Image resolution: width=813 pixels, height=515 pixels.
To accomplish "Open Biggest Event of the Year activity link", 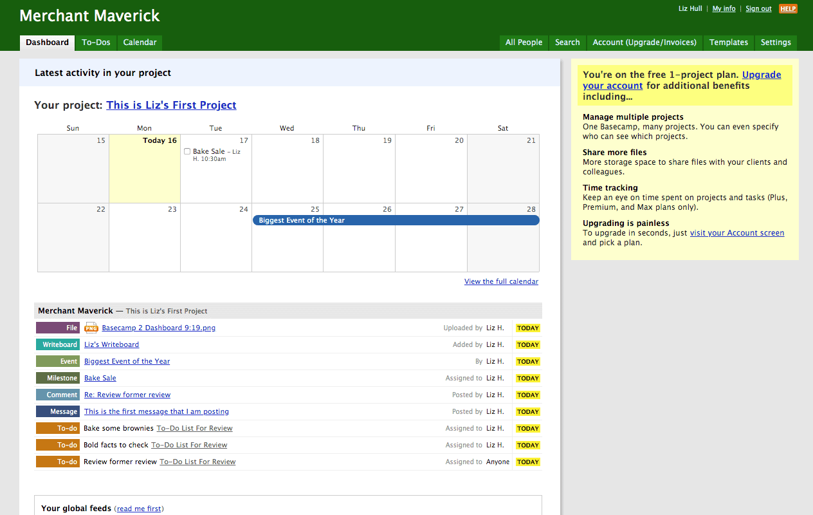I will [x=127, y=361].
